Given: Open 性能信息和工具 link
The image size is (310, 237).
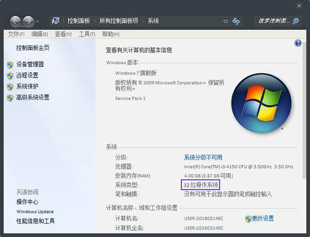Looking at the screenshot, I should [36, 221].
